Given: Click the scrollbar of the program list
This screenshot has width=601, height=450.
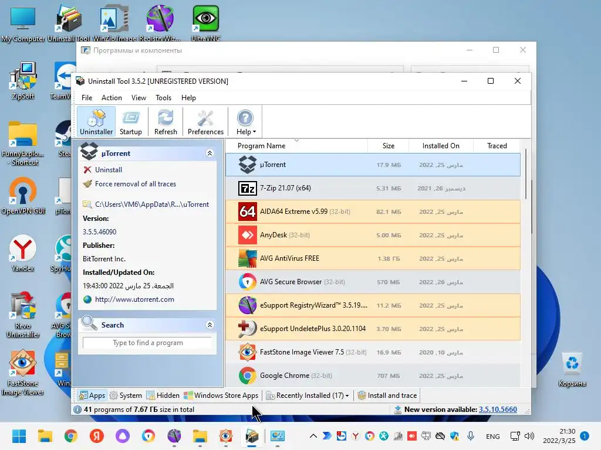Looking at the screenshot, I should point(526,174).
